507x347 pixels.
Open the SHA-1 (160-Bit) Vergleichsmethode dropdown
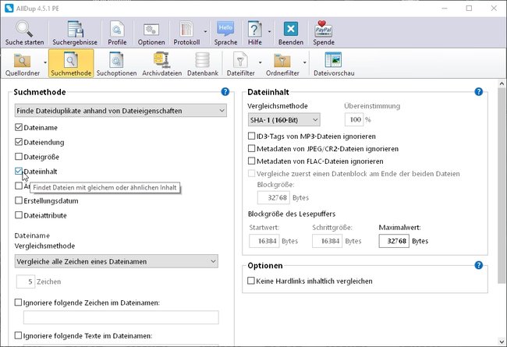(284, 120)
